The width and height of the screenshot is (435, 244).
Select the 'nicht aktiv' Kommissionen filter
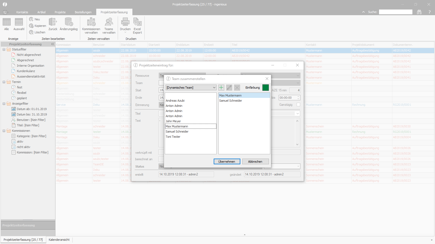pos(23,147)
